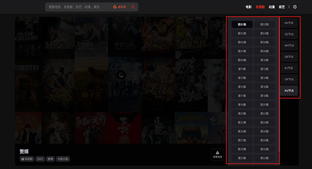The image size is (312, 169).
Task: Choose episode 第25集
Action: click(242, 132)
